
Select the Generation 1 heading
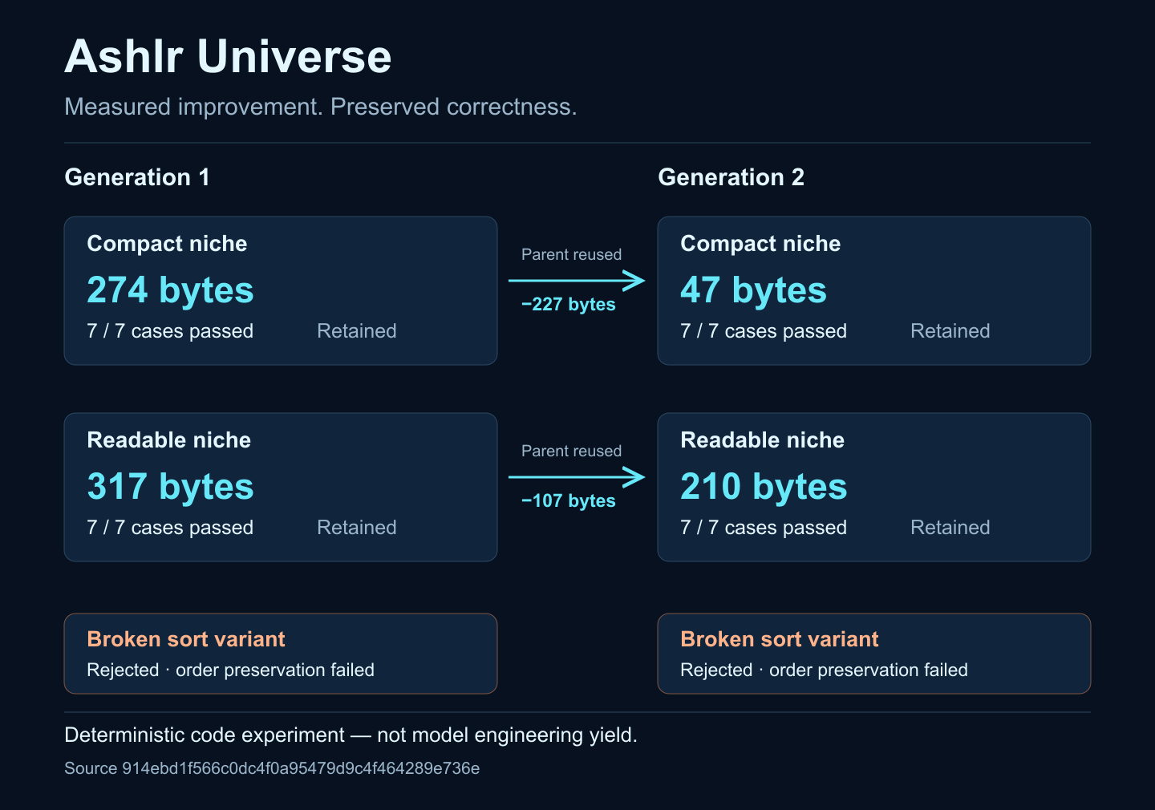point(137,177)
